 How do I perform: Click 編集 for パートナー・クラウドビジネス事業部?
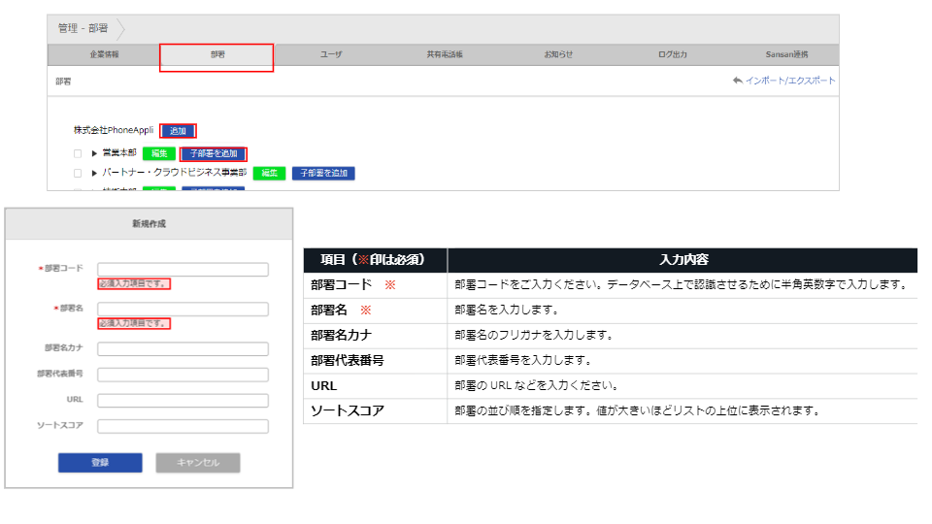269,173
